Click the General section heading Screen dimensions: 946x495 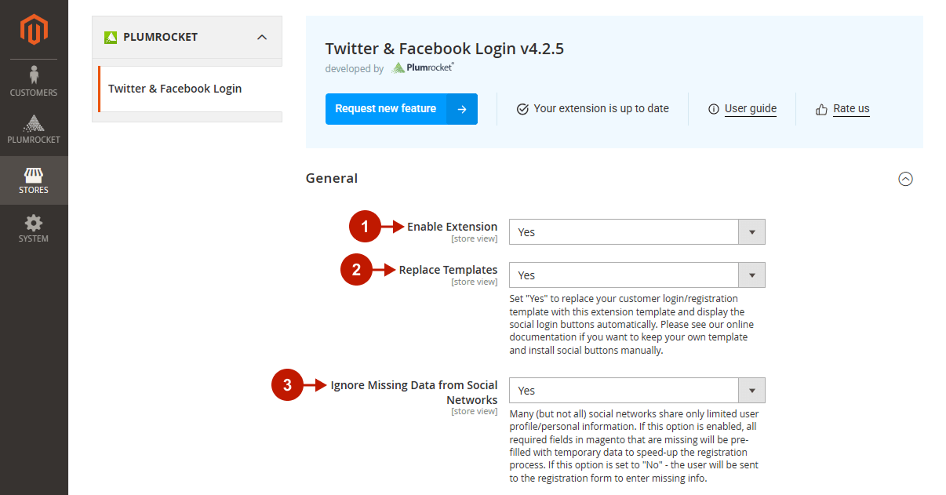pyautogui.click(x=332, y=178)
